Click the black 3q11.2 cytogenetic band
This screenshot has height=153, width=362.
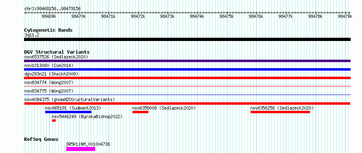(x=187, y=39)
